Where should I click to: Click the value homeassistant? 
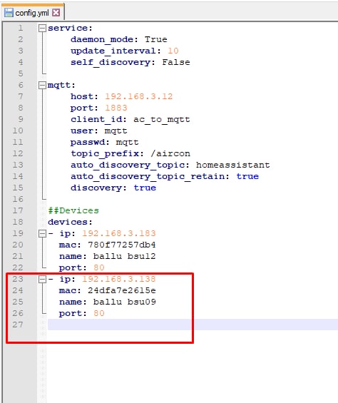click(x=233, y=165)
